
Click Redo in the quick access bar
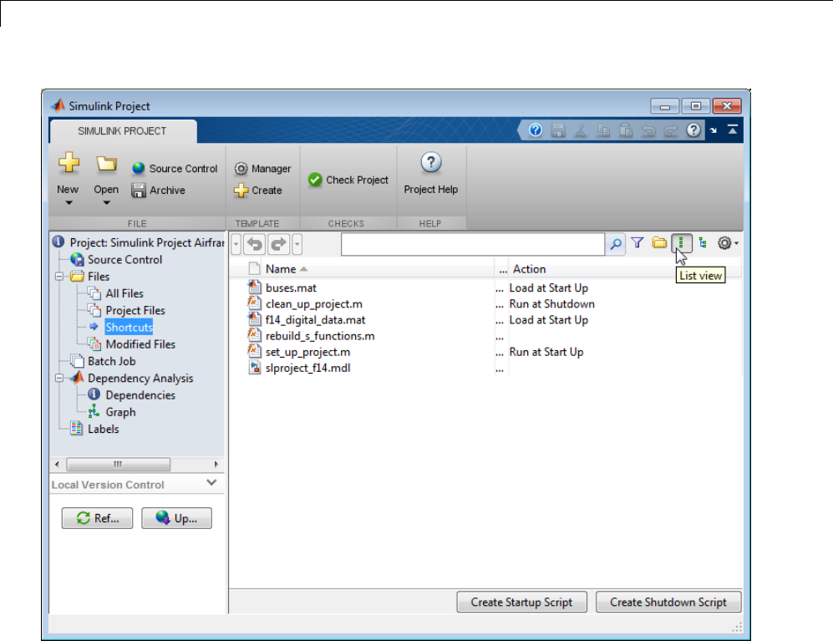pyautogui.click(x=670, y=130)
